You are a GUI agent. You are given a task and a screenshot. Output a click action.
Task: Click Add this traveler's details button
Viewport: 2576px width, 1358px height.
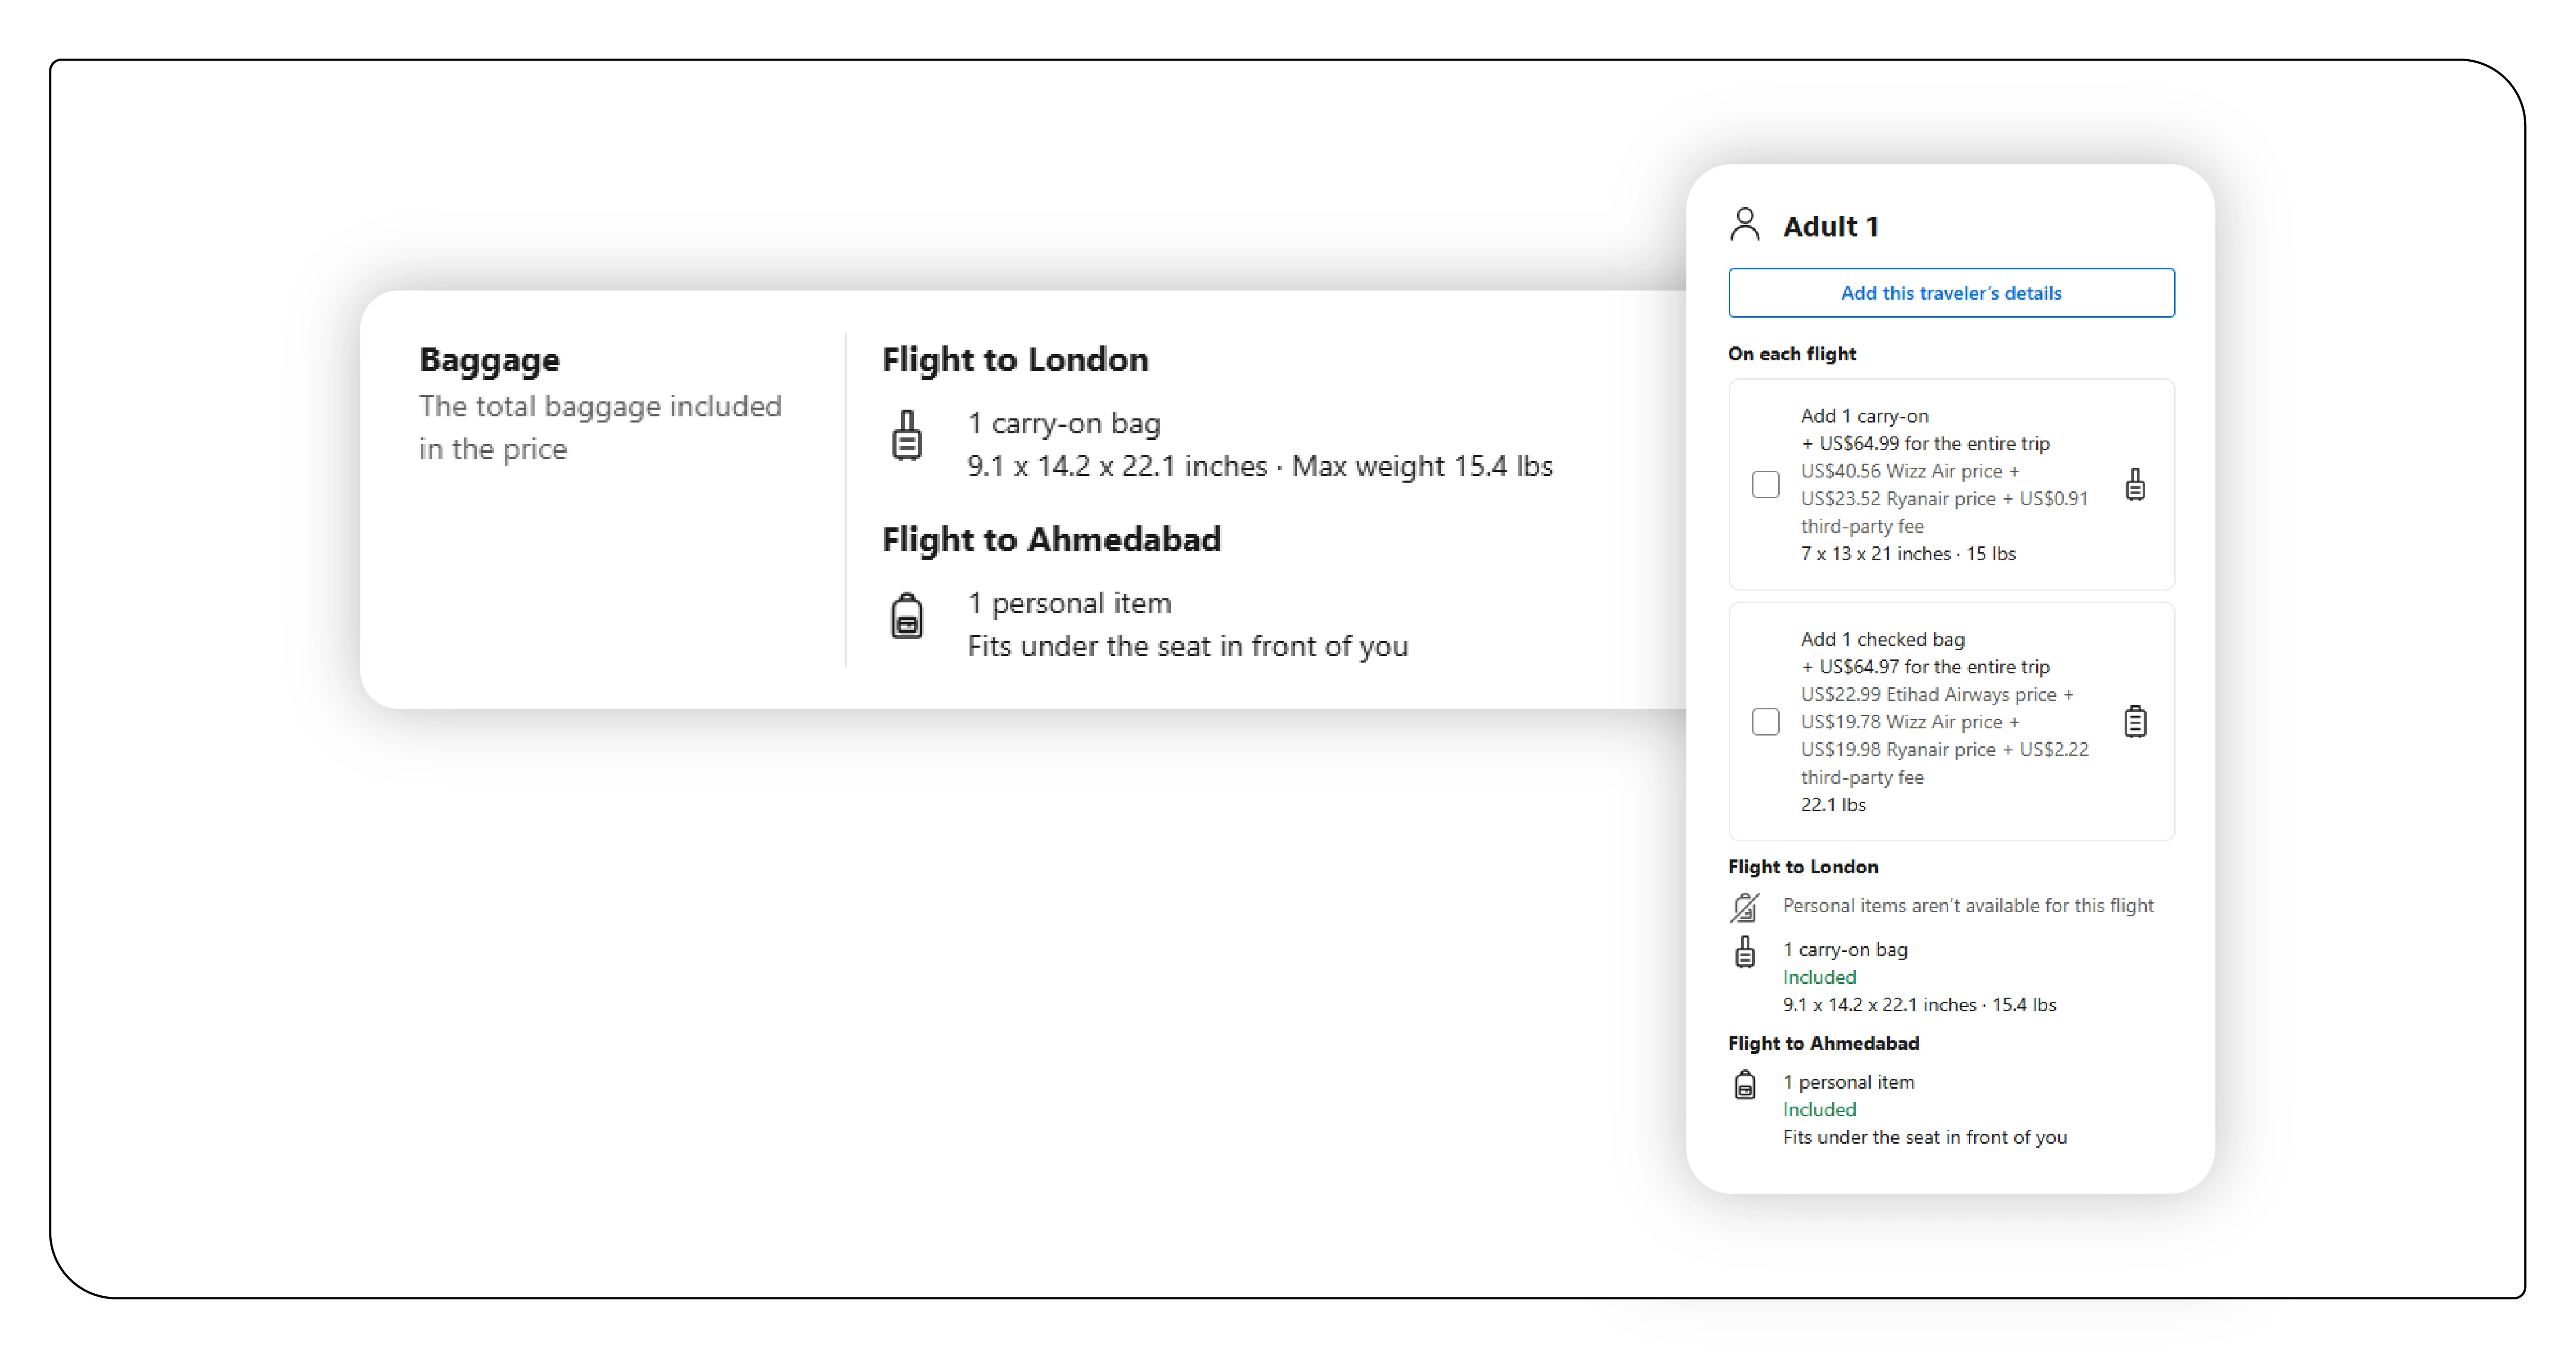(x=1950, y=293)
